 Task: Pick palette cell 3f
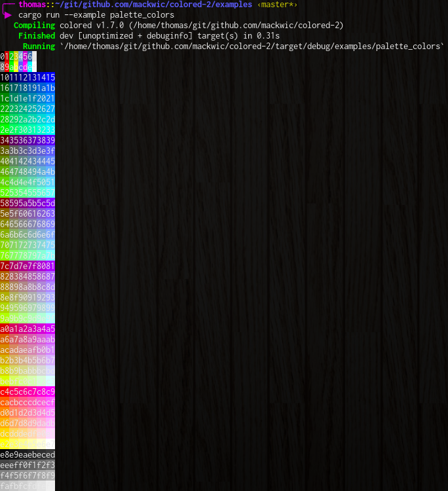50,151
